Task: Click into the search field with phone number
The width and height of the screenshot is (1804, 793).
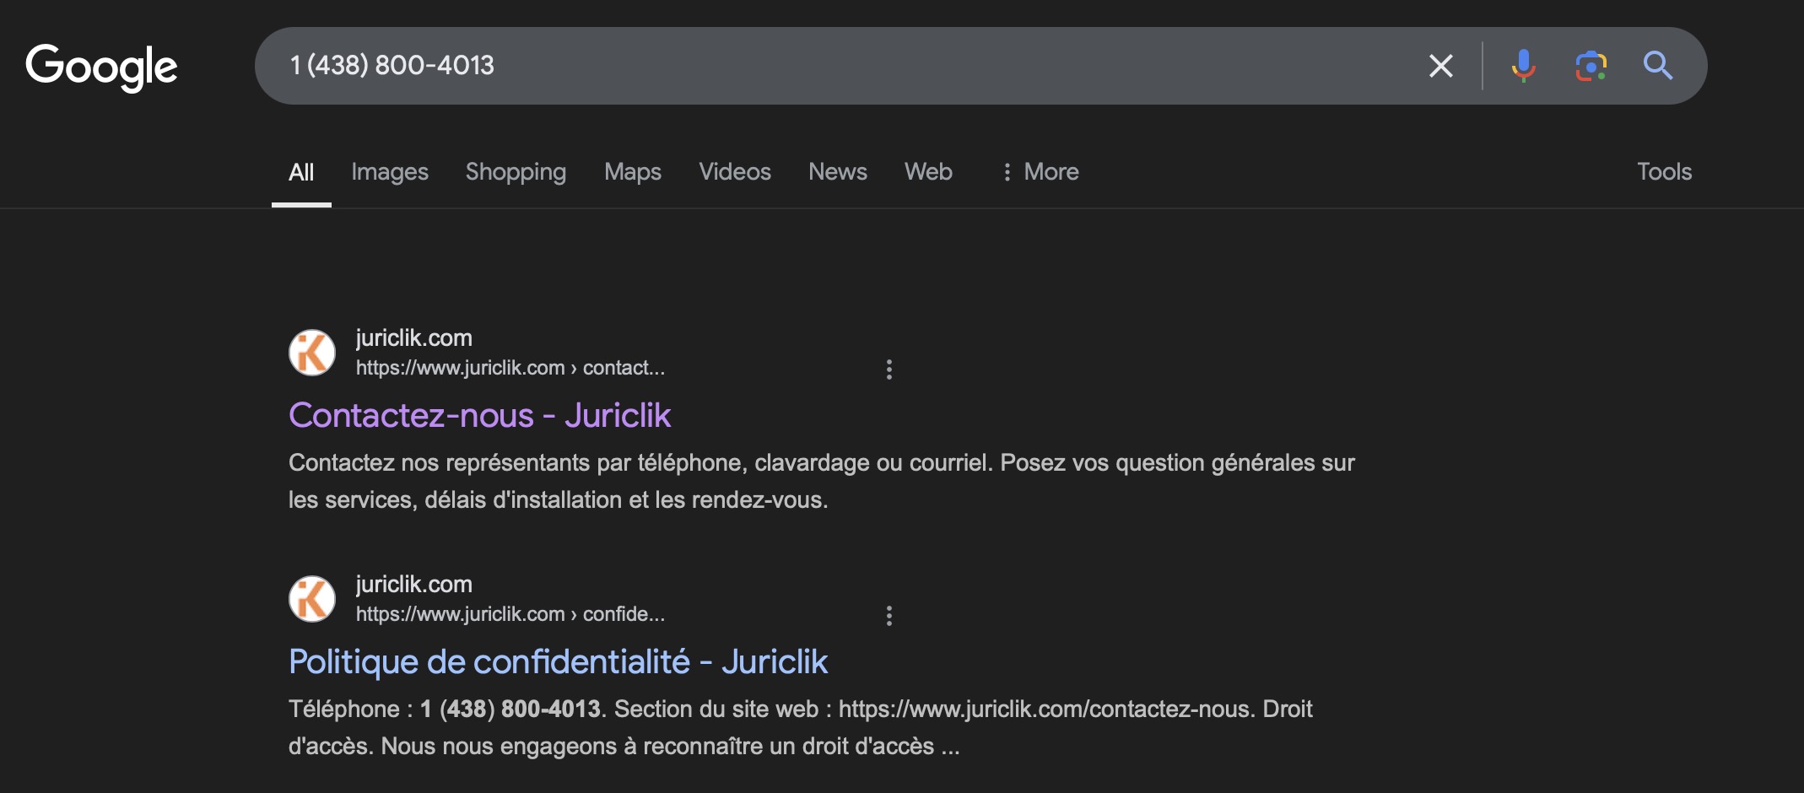Action: pos(844,66)
